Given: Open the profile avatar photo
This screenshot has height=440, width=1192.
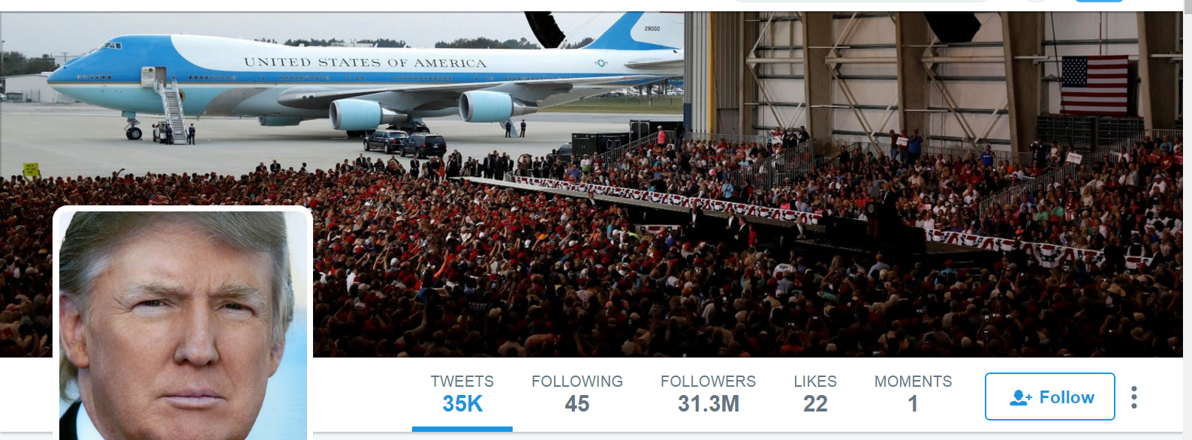Looking at the screenshot, I should 183,325.
